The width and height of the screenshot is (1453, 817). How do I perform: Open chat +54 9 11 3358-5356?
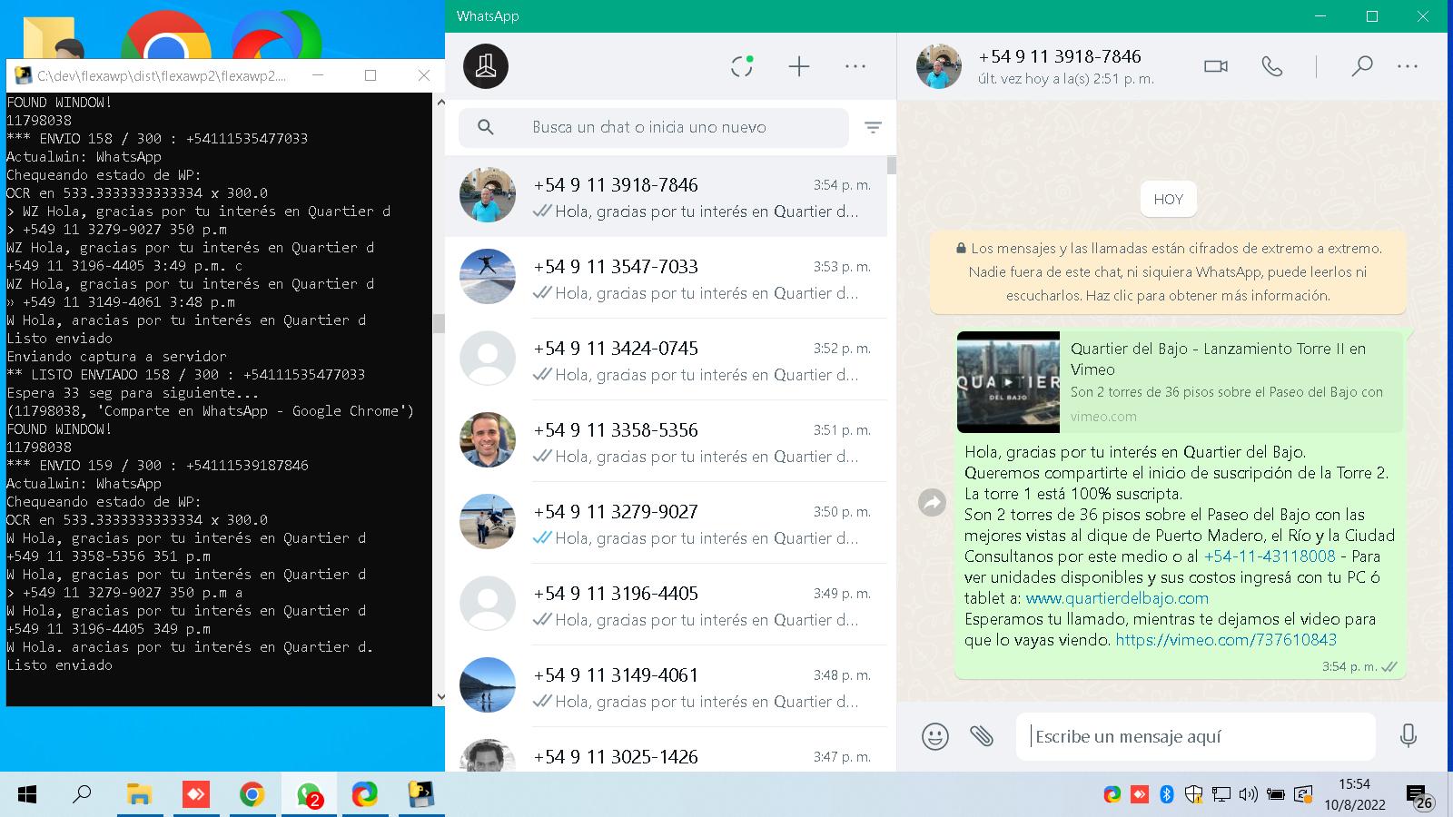(x=666, y=441)
